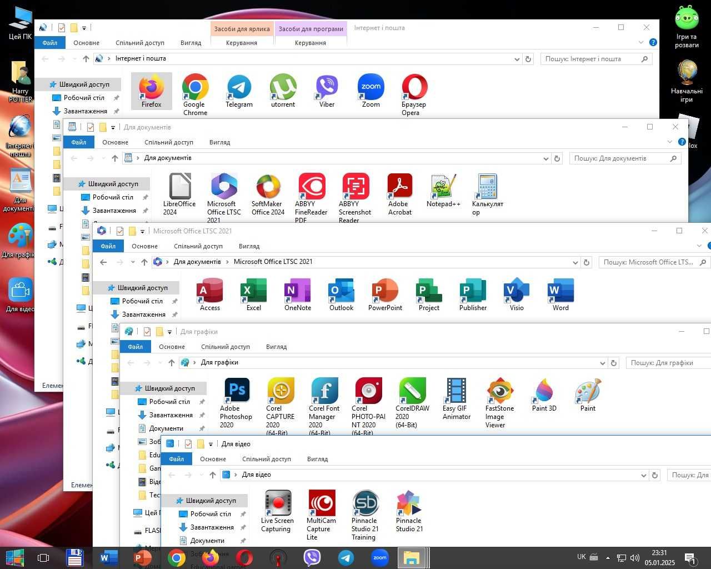711x569 pixels.
Task: Launch Excel from the Office folder window
Action: coord(253,294)
